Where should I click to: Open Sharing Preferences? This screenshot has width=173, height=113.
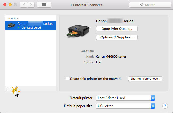pos(145,79)
